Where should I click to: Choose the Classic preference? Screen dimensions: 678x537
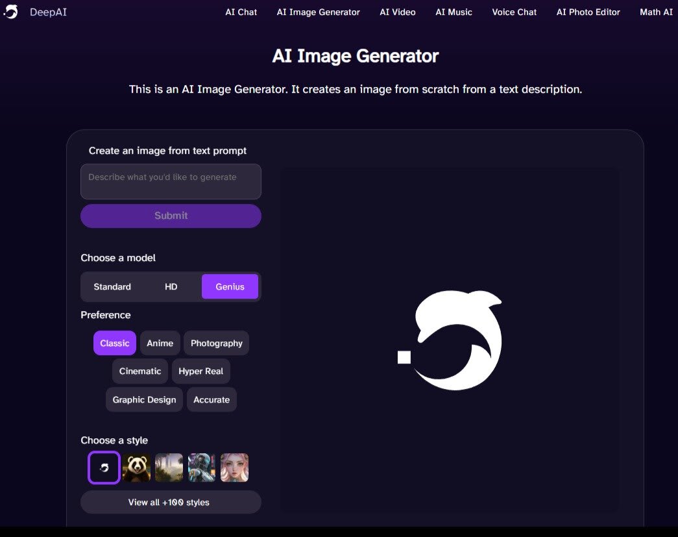click(115, 343)
